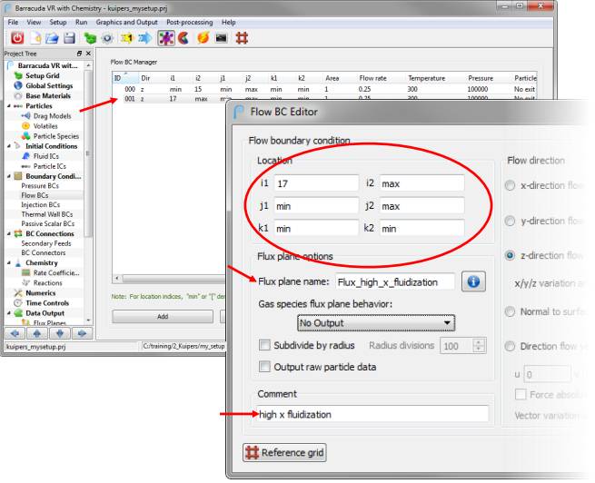The image size is (595, 483).
Task: Open gas species flux plane behavior dropdown
Action: click(376, 322)
